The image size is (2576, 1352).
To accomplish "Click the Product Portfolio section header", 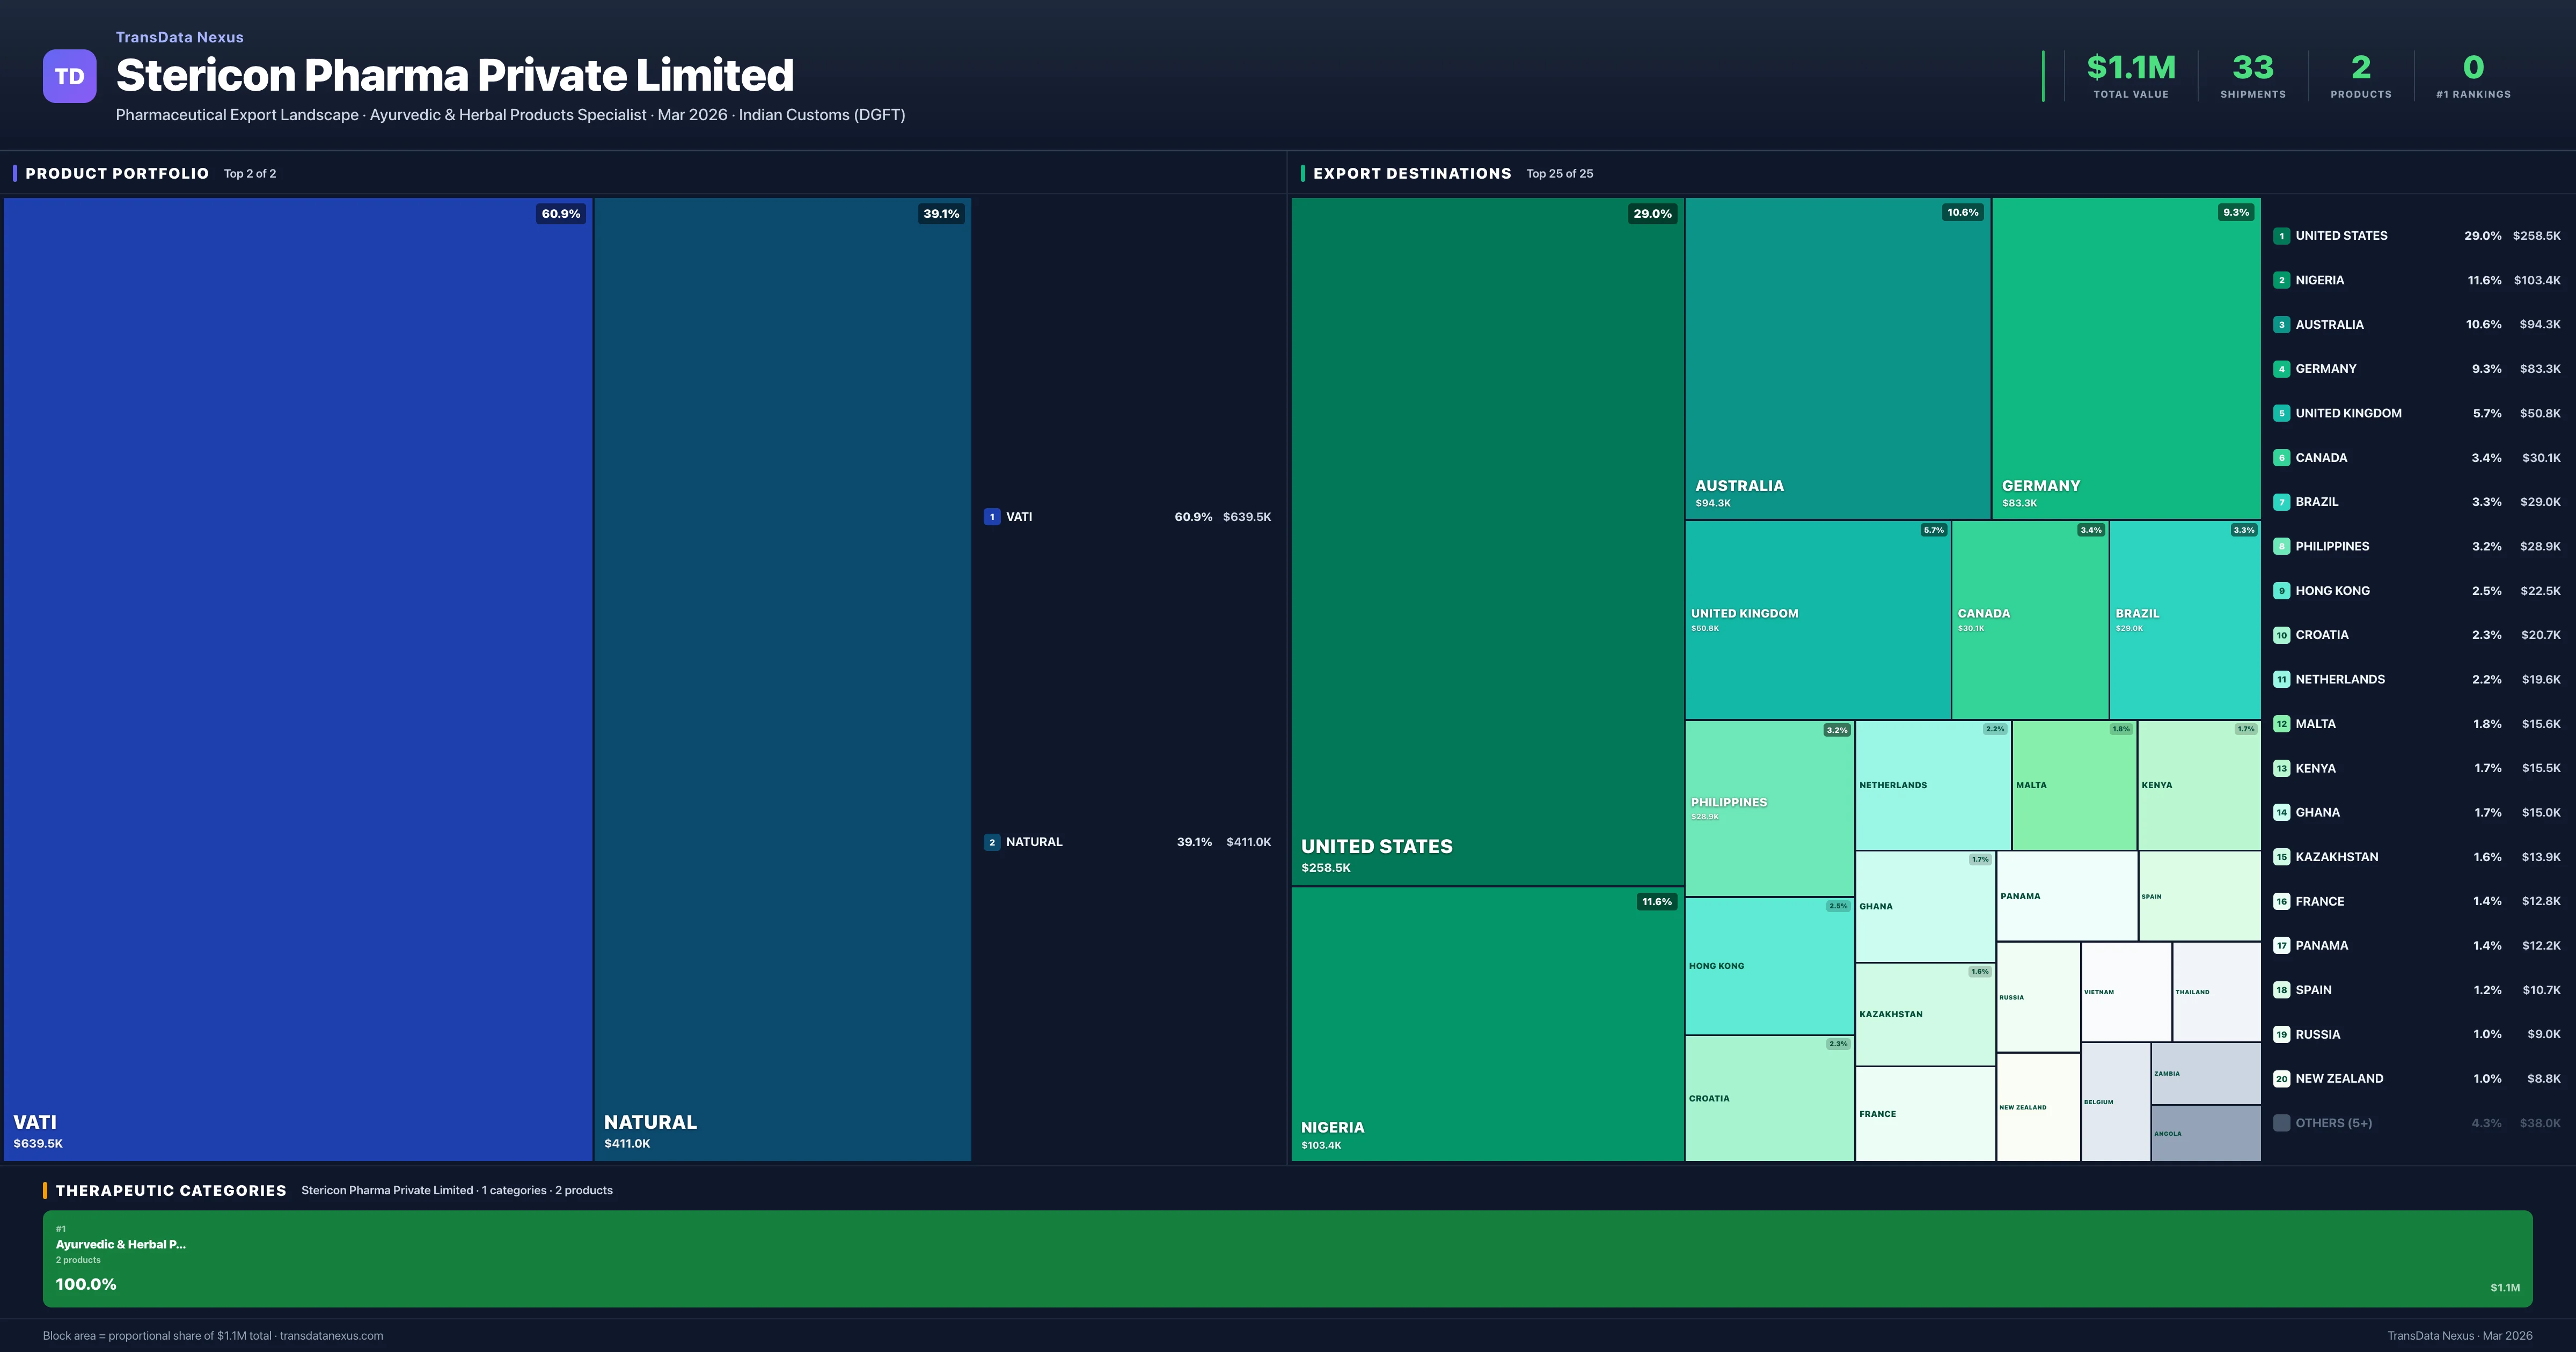I will click(x=117, y=173).
